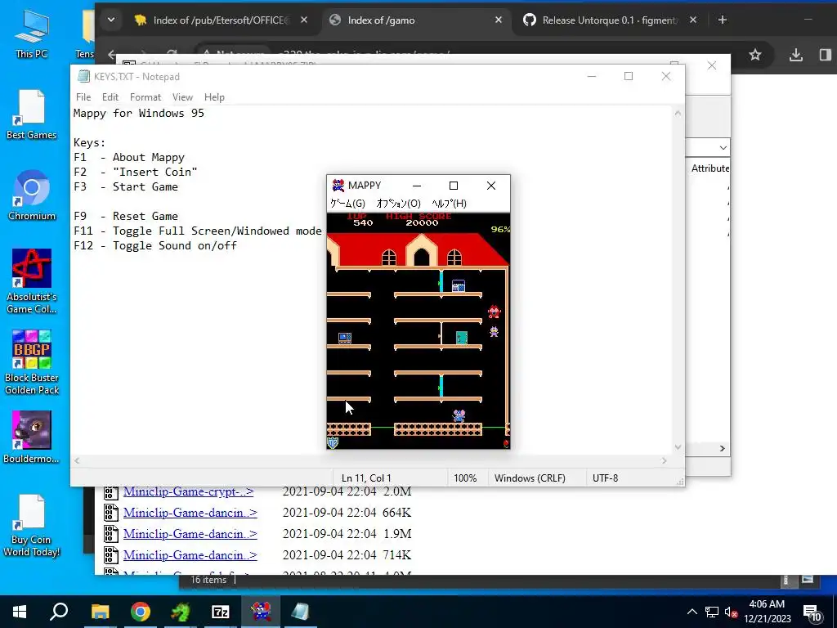Screen dimensions: 837x628
Task: Open browser downloads icon
Action: pyautogui.click(x=796, y=55)
